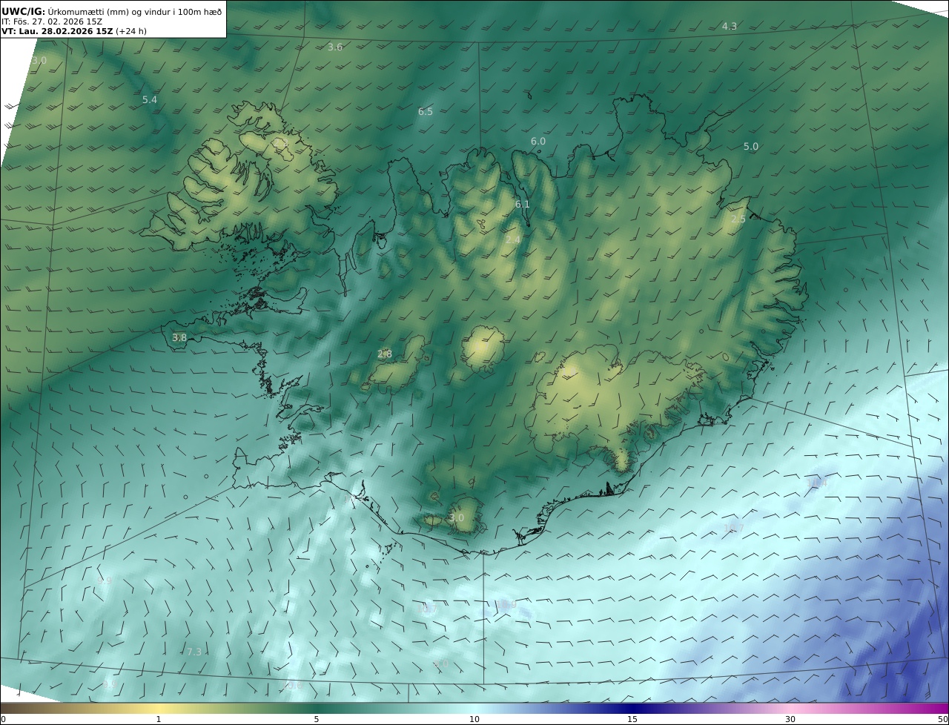Click the 30 tick on the color scale
949x725 pixels.
pyautogui.click(x=790, y=719)
